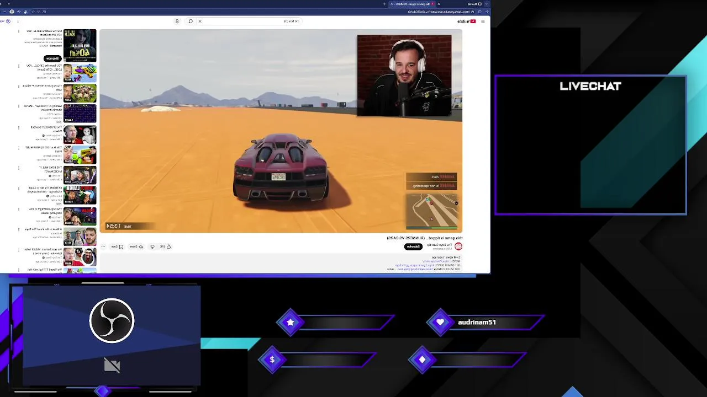Open Try Not to Laugh Challenge thumbnail
This screenshot has width=707, height=397.
[x=80, y=195]
